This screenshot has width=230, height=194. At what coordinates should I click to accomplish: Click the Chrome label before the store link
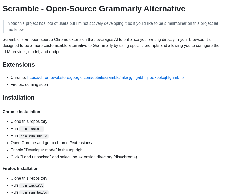pyautogui.click(x=18, y=78)
